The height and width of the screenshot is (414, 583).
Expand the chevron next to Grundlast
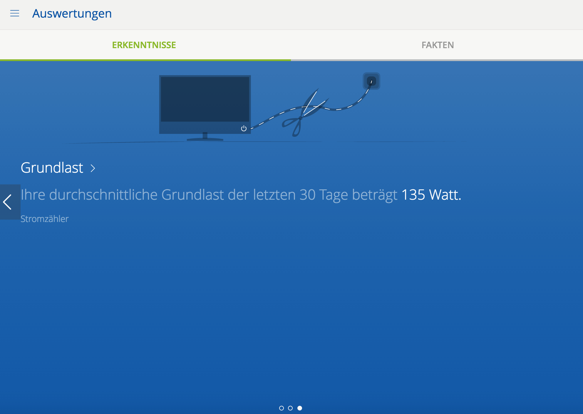(x=93, y=168)
